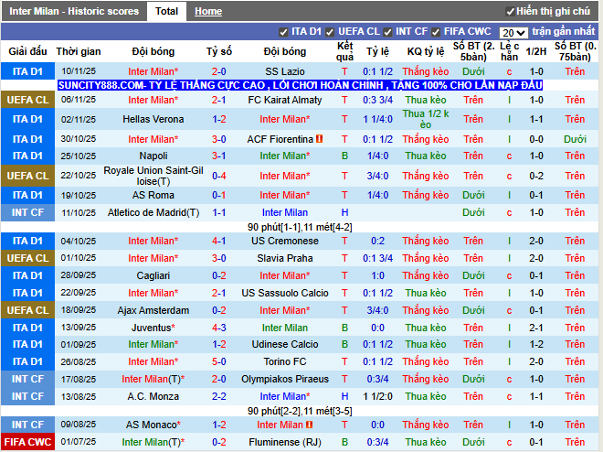603x452 pixels.
Task: Click the handicap 0:3 3/4 for Kairat match
Action: click(x=377, y=100)
